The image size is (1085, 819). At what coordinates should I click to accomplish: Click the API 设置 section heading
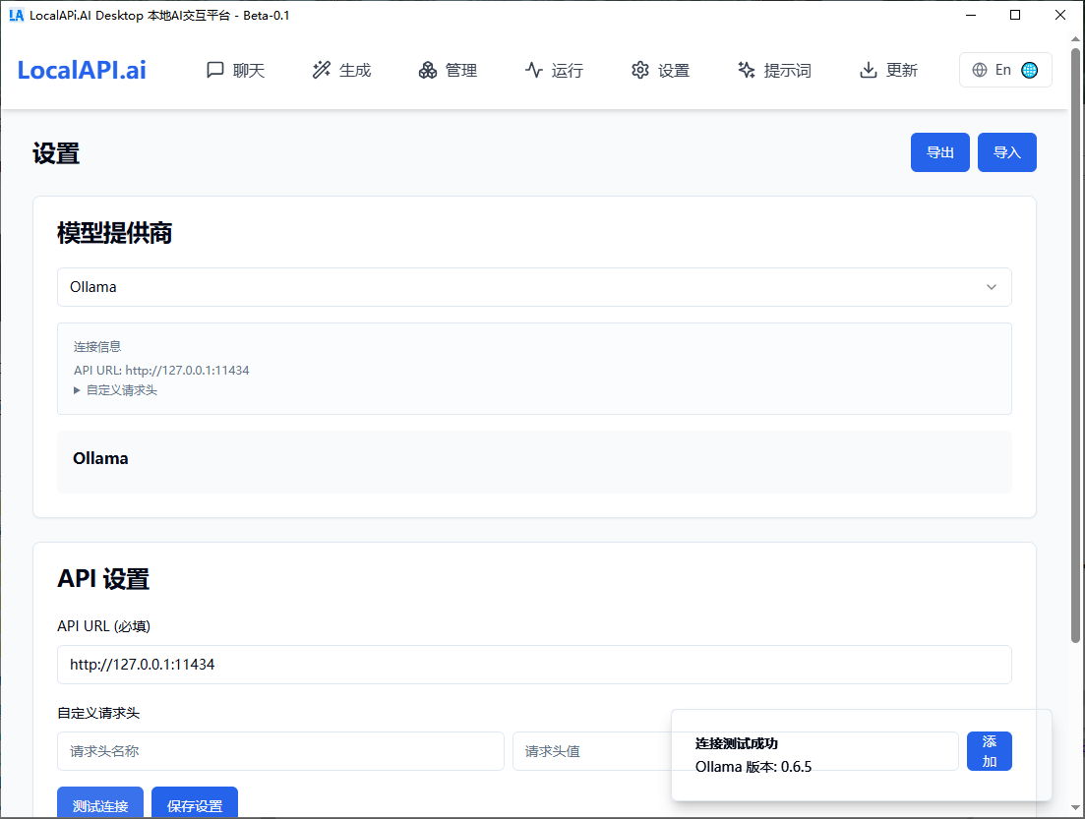point(103,579)
